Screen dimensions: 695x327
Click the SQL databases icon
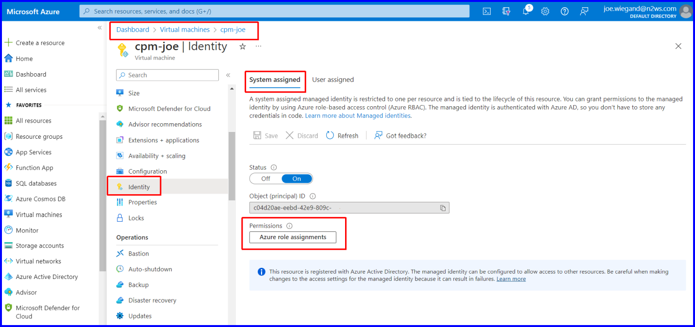[x=8, y=183]
